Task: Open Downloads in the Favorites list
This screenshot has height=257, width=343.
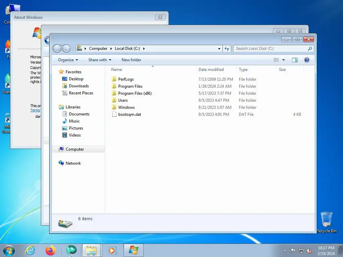Action: [79, 86]
